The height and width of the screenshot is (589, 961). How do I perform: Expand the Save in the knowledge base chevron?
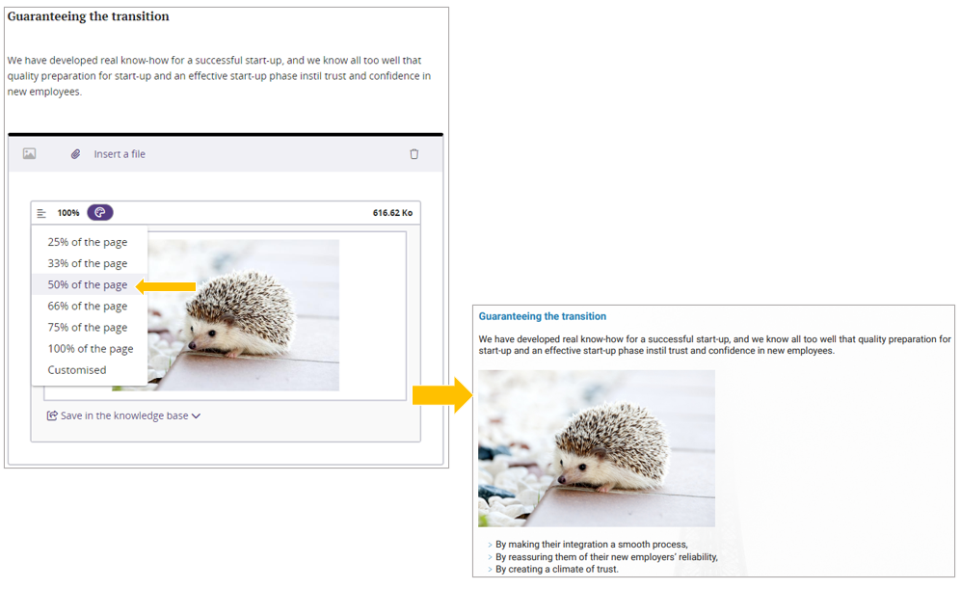tap(197, 416)
